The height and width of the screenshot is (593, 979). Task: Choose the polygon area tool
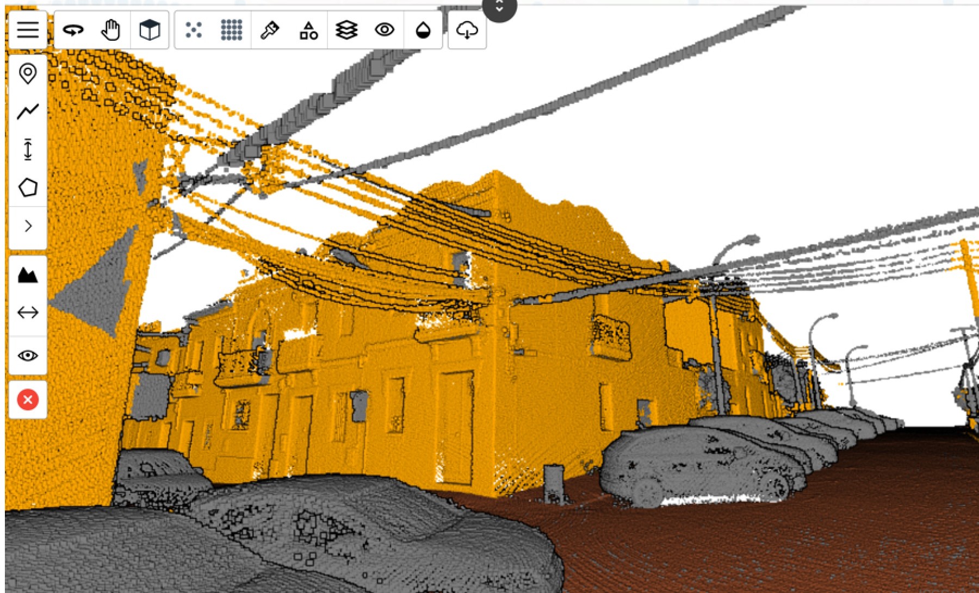point(28,188)
